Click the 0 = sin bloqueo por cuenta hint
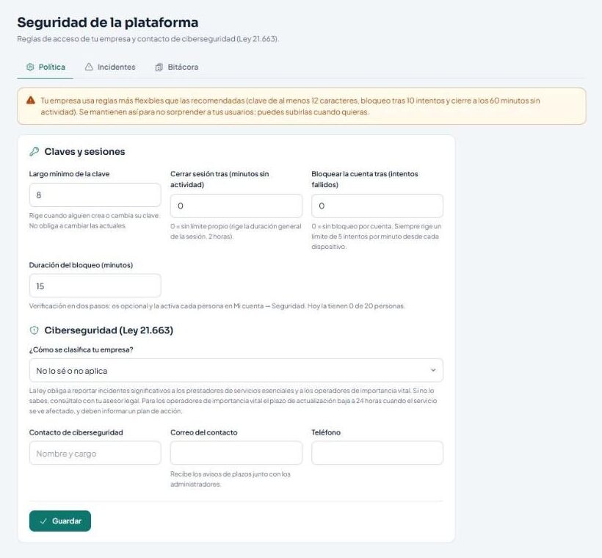The height and width of the screenshot is (558, 602). click(x=376, y=236)
